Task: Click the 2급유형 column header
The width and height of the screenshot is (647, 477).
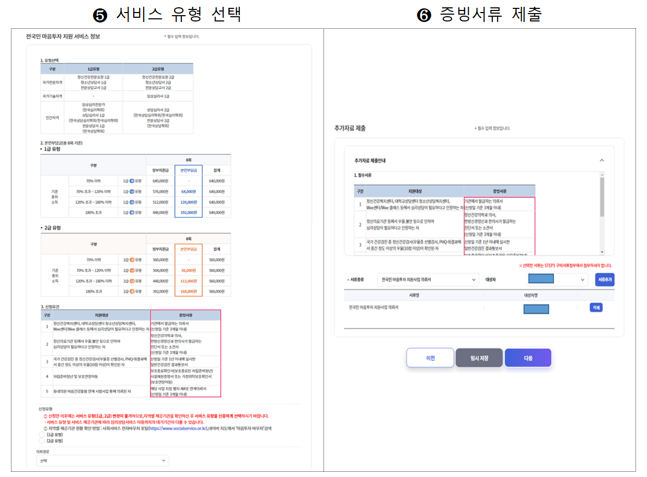Action: pyautogui.click(x=158, y=69)
